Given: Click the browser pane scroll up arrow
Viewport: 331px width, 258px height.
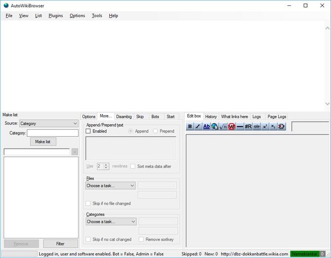Looking at the screenshot, I should 327,28.
